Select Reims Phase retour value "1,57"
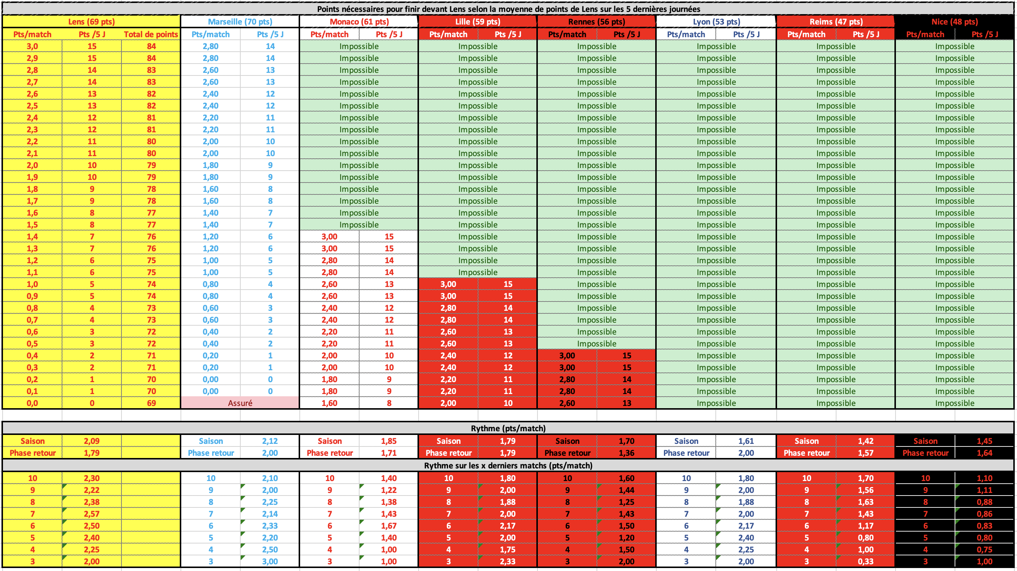This screenshot has width=1017, height=571. coord(866,453)
